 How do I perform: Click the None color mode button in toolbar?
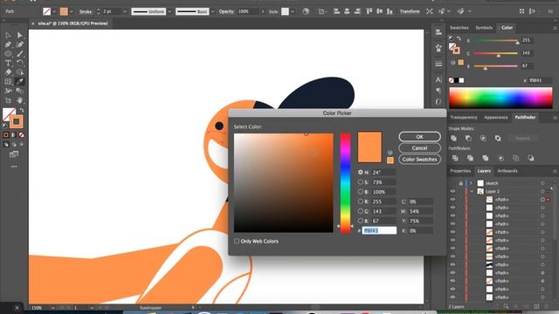click(21, 135)
